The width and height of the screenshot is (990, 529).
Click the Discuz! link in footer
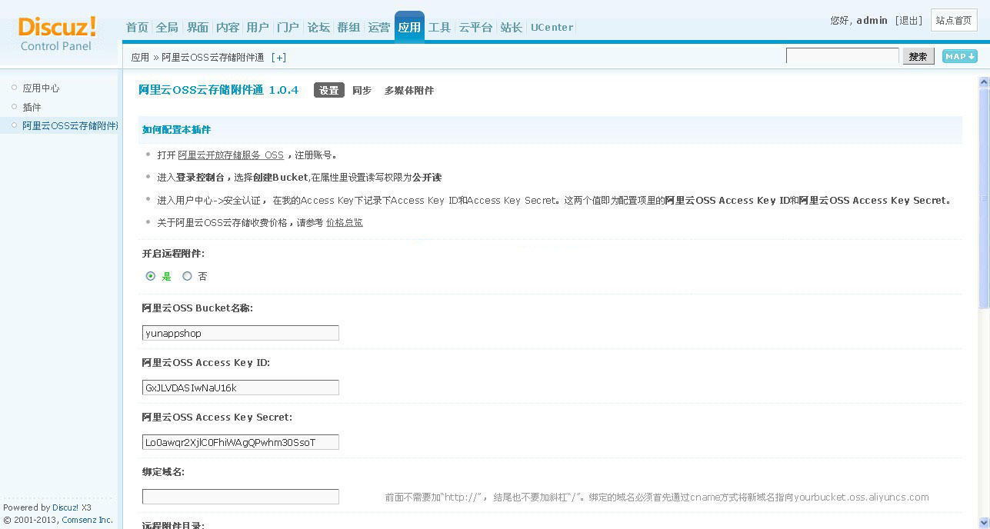click(x=65, y=507)
